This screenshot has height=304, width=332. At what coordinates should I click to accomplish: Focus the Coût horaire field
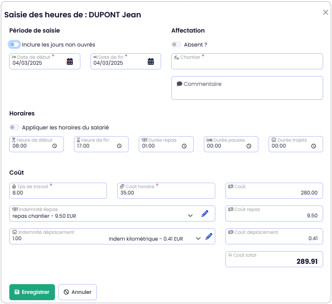click(x=166, y=193)
